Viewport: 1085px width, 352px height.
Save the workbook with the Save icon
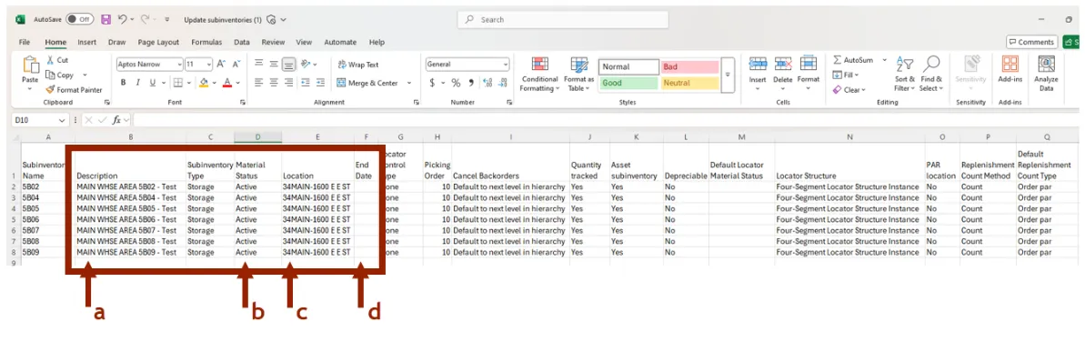click(105, 19)
